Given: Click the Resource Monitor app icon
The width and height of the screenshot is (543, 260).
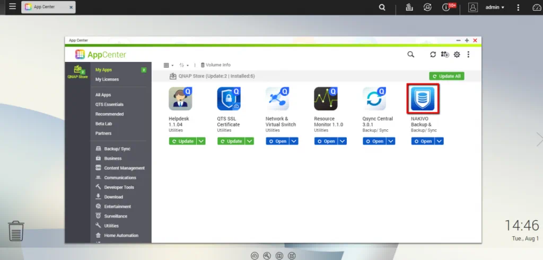Looking at the screenshot, I should 326,98.
